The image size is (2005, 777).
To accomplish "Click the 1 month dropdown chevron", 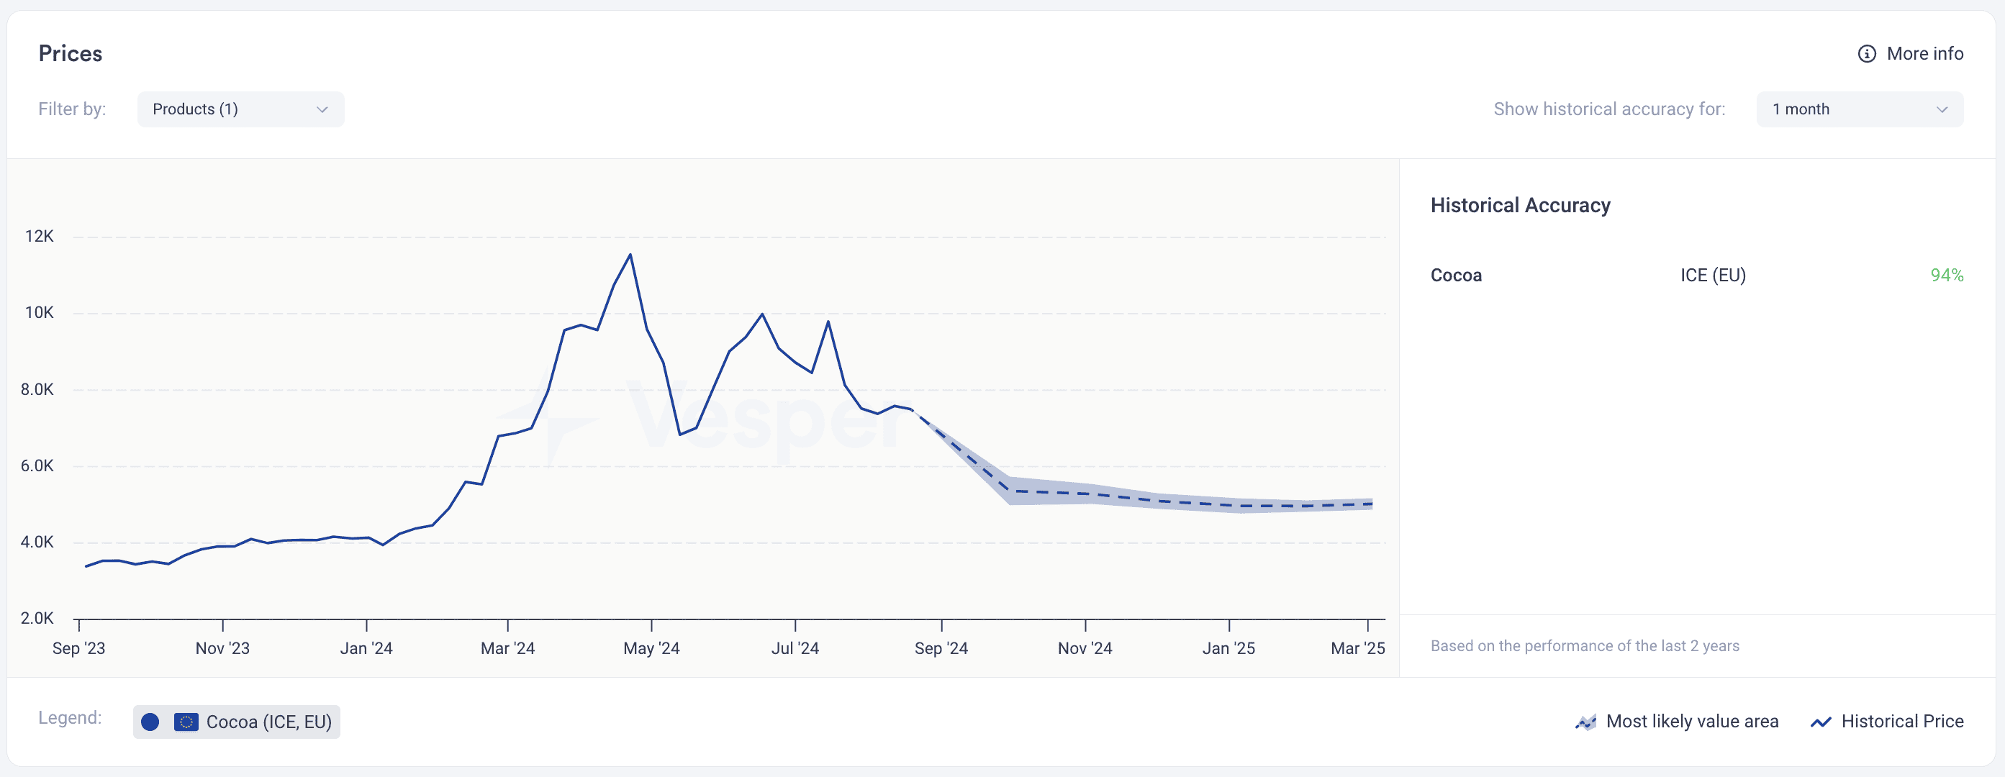I will click(x=1942, y=109).
